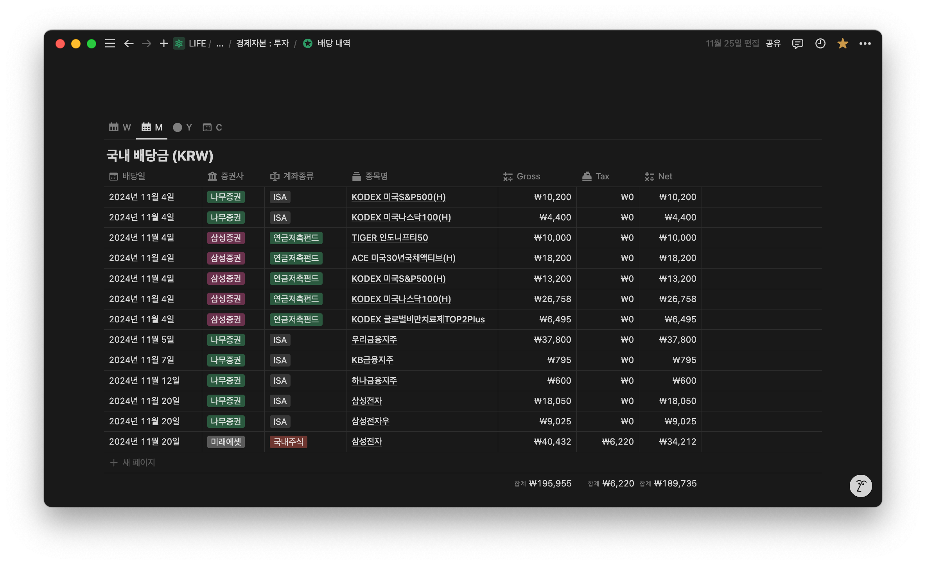The image size is (926, 565).
Task: Click the help assistant button at bottom-right
Action: (x=860, y=486)
